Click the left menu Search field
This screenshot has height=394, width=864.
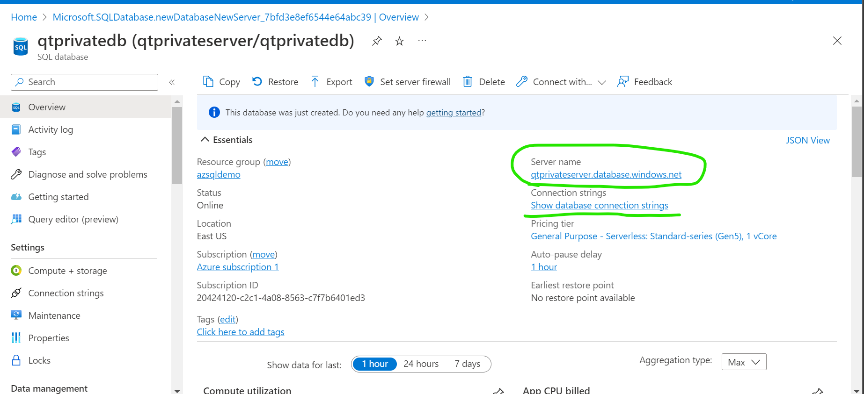click(84, 82)
